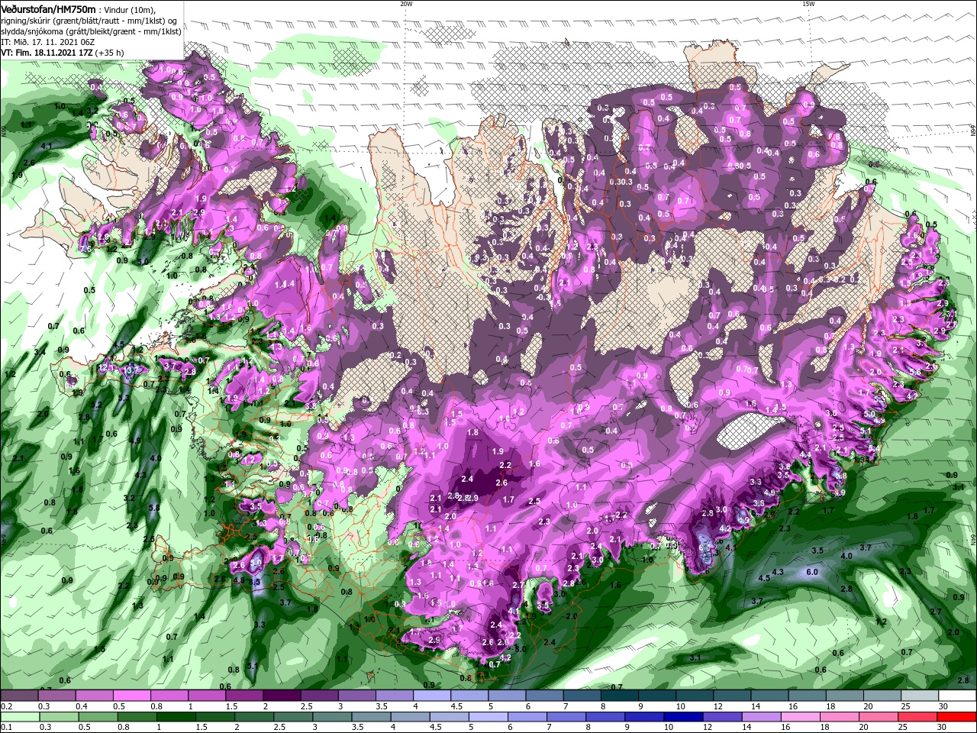977x733 pixels.
Task: Click the 15W longitude label
Action: tap(808, 3)
